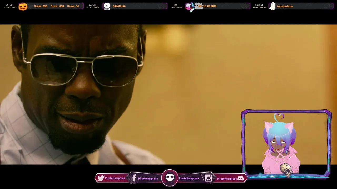Click the 'Drew: $50' entry beside the pumpkin
337x189 pixels.
point(41,6)
